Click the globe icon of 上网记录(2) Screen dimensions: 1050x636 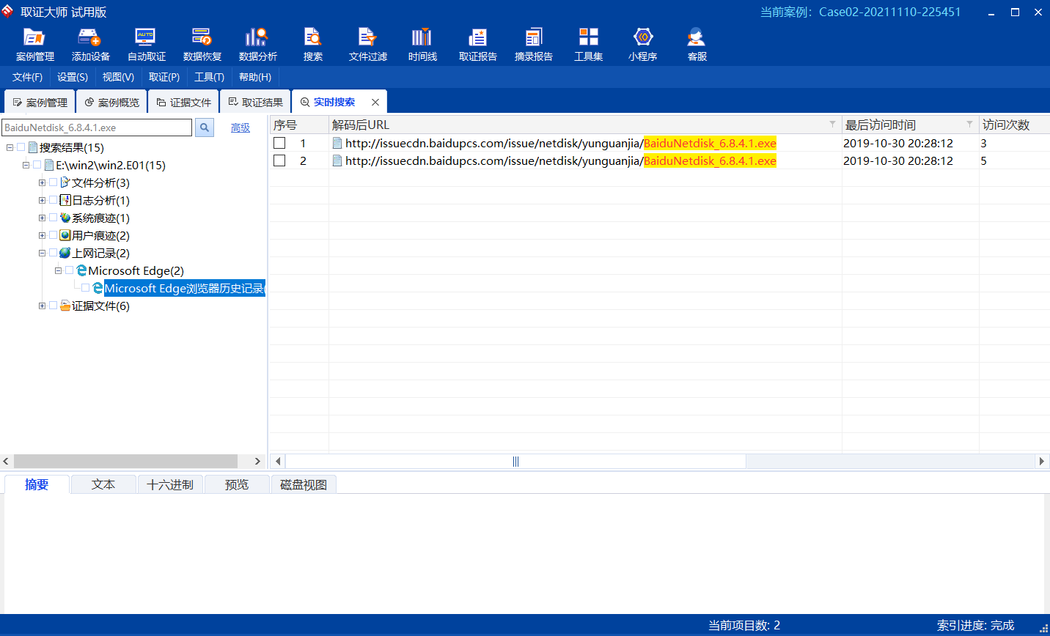(x=65, y=253)
